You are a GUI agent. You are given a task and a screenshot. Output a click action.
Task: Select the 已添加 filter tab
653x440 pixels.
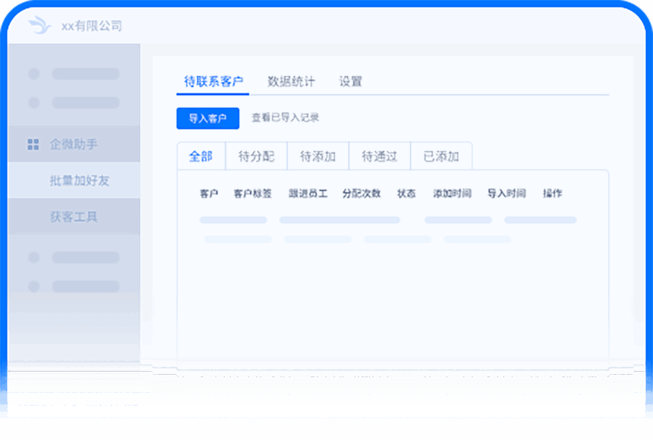(441, 157)
